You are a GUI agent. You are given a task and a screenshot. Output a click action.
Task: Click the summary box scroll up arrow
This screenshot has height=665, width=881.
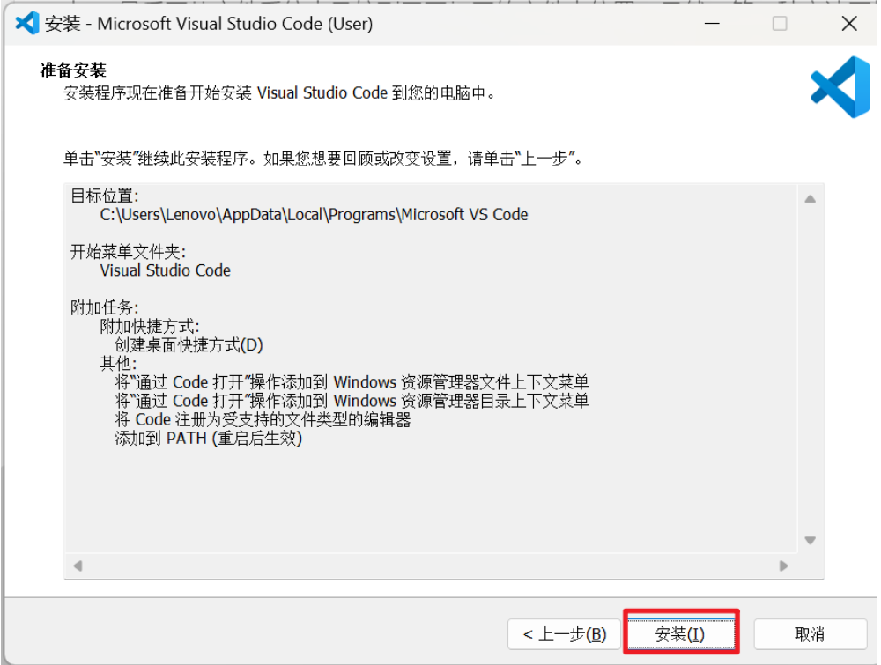811,199
